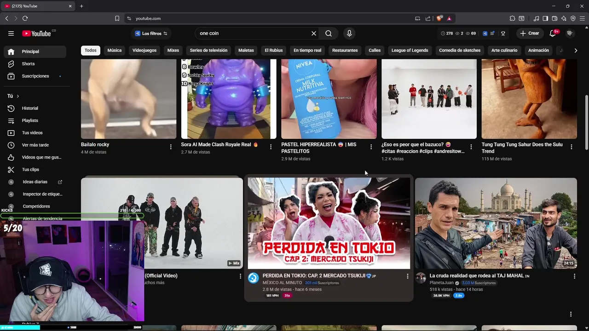
Task: Click the music note playlist icon
Action: coord(536,18)
